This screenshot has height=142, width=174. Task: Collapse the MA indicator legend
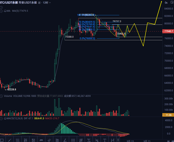(x=1, y=11)
